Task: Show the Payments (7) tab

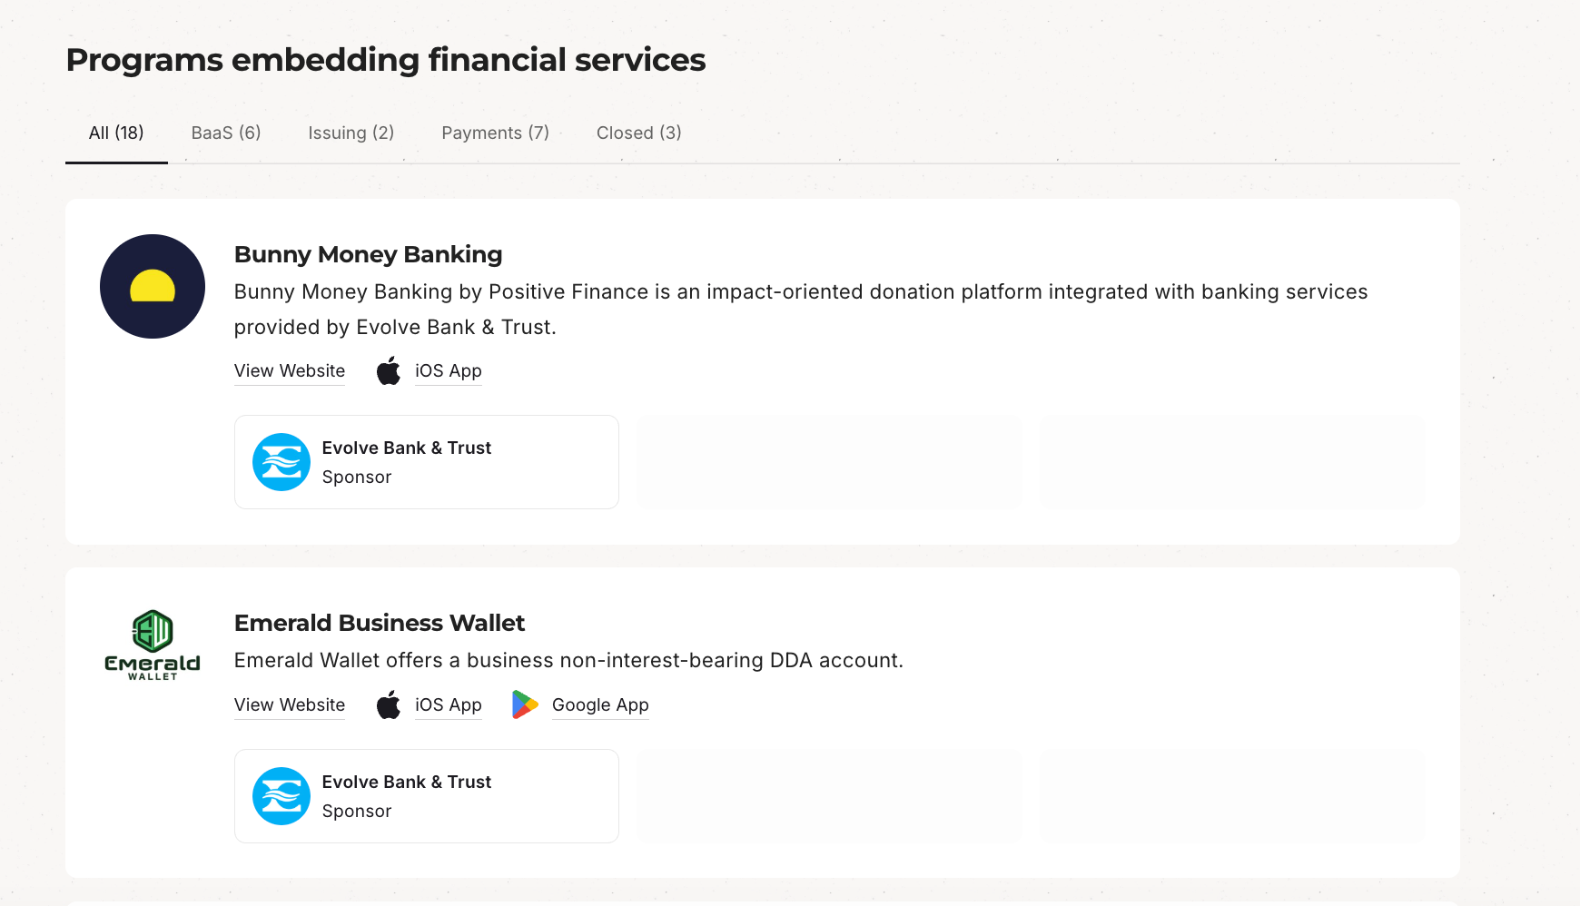Action: [495, 133]
